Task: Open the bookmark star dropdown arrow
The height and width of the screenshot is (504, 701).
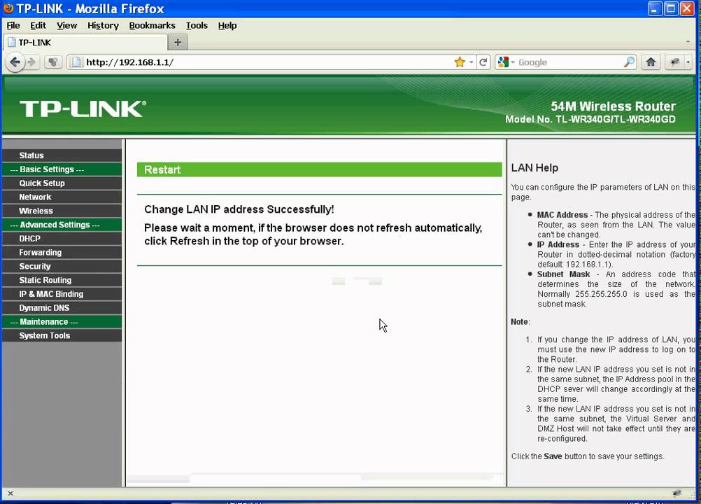Action: (472, 62)
